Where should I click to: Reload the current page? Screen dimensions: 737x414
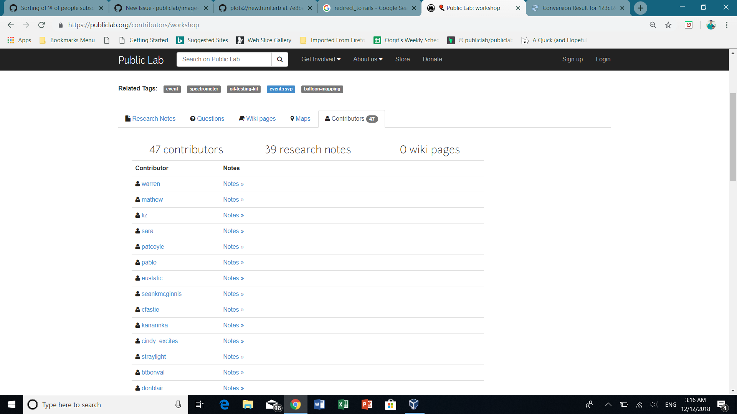click(42, 25)
